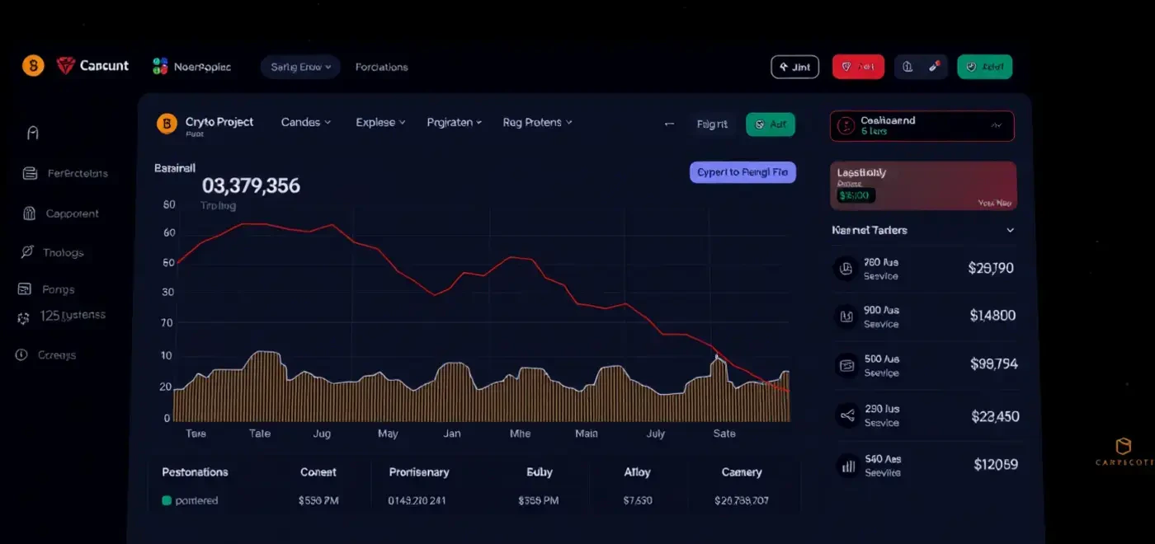The width and height of the screenshot is (1155, 544).
Task: Click the Conest column header
Action: pyautogui.click(x=318, y=472)
